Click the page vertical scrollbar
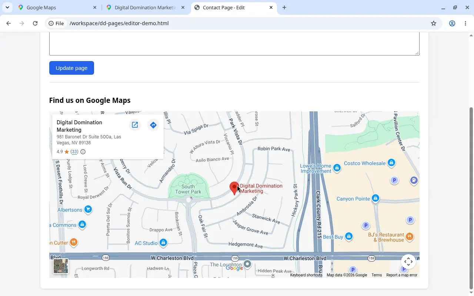The image size is (474, 296). click(471, 198)
